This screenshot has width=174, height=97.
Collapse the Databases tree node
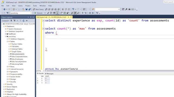[x=4, y=26]
